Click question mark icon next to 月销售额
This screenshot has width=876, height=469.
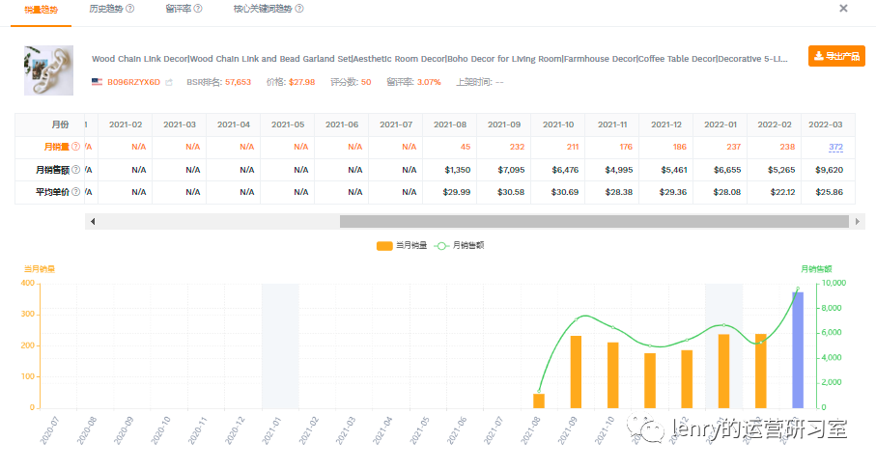coord(76,170)
